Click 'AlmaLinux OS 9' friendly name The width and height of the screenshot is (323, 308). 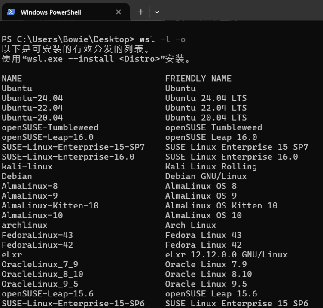(x=201, y=196)
